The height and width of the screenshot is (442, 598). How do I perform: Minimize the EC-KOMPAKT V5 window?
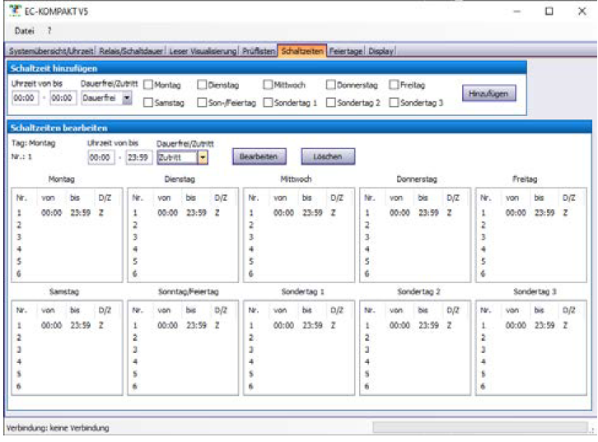tap(516, 11)
